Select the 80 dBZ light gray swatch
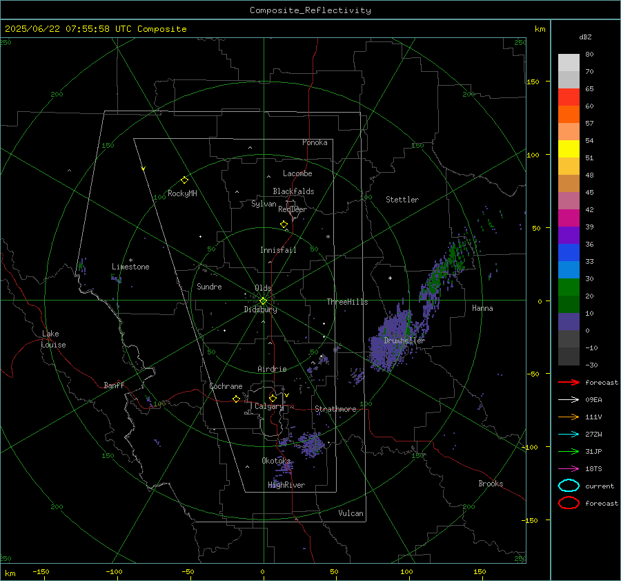This screenshot has height=581, width=621. [x=569, y=62]
